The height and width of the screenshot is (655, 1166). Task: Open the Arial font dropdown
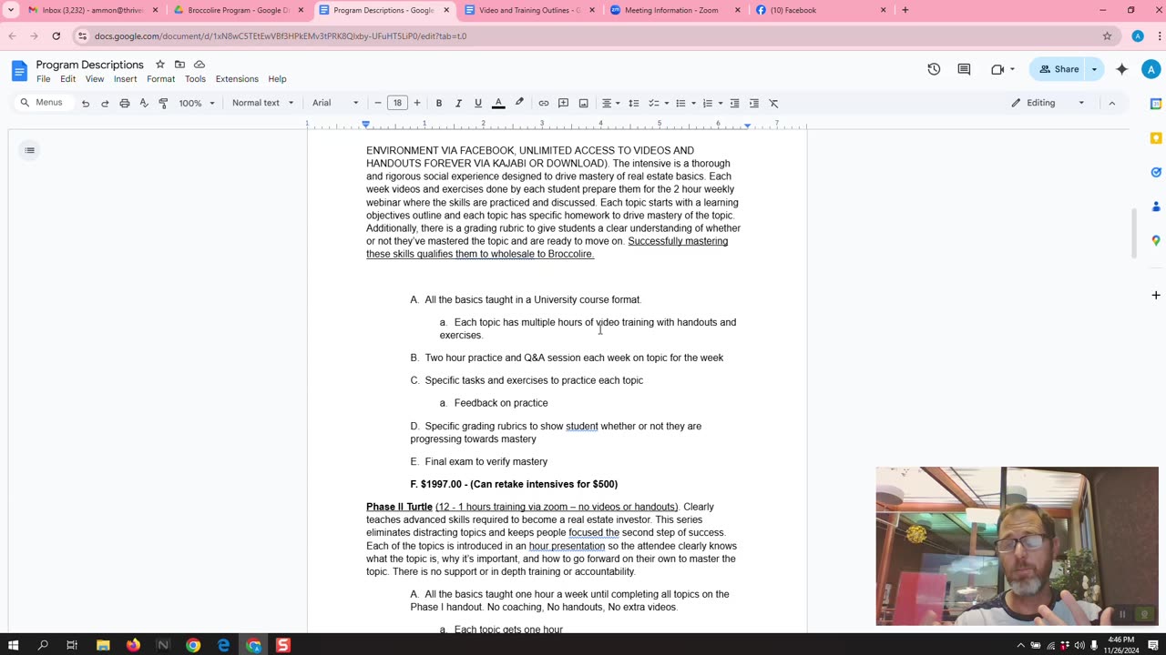[x=335, y=103]
